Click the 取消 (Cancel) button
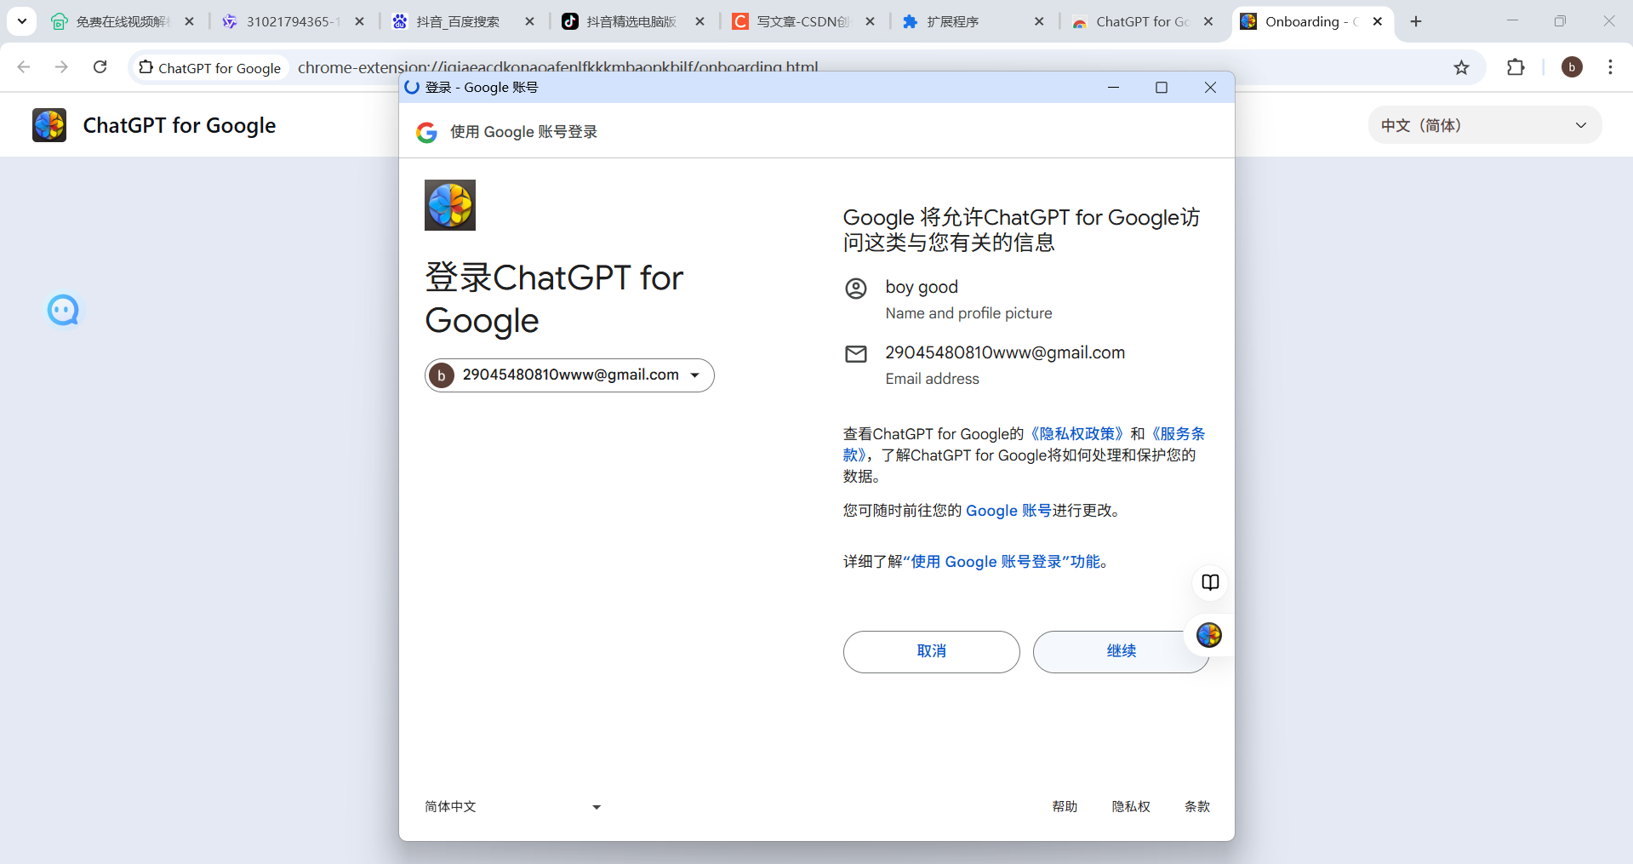Image resolution: width=1633 pixels, height=864 pixels. (x=931, y=651)
